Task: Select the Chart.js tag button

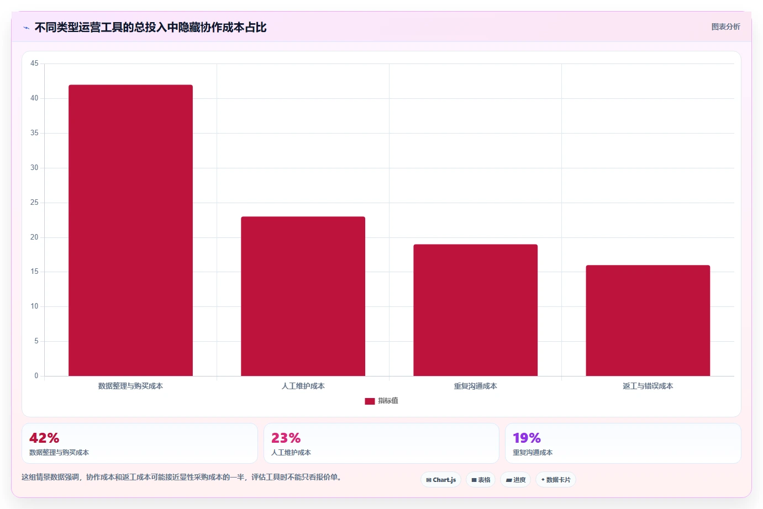Action: tap(441, 480)
